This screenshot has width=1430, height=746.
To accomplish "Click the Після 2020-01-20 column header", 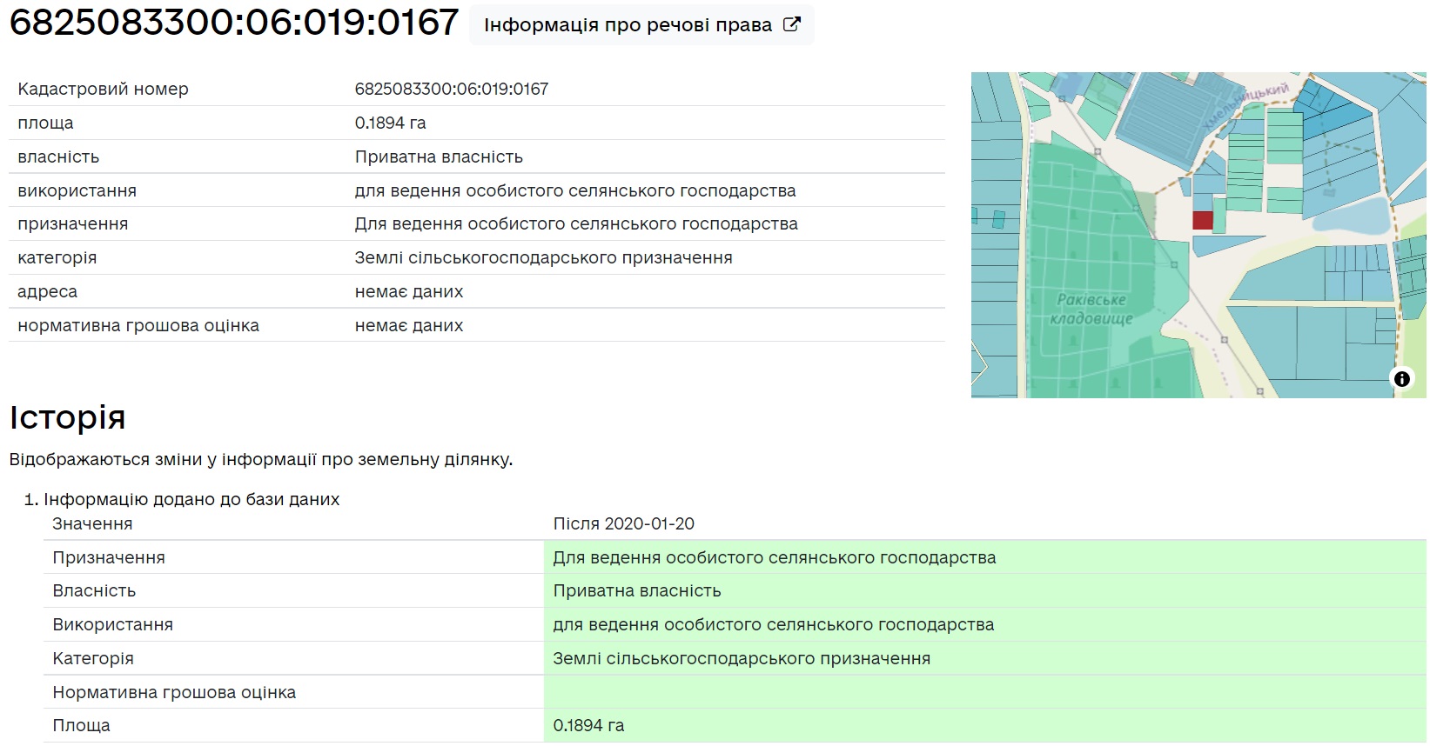I will (623, 523).
